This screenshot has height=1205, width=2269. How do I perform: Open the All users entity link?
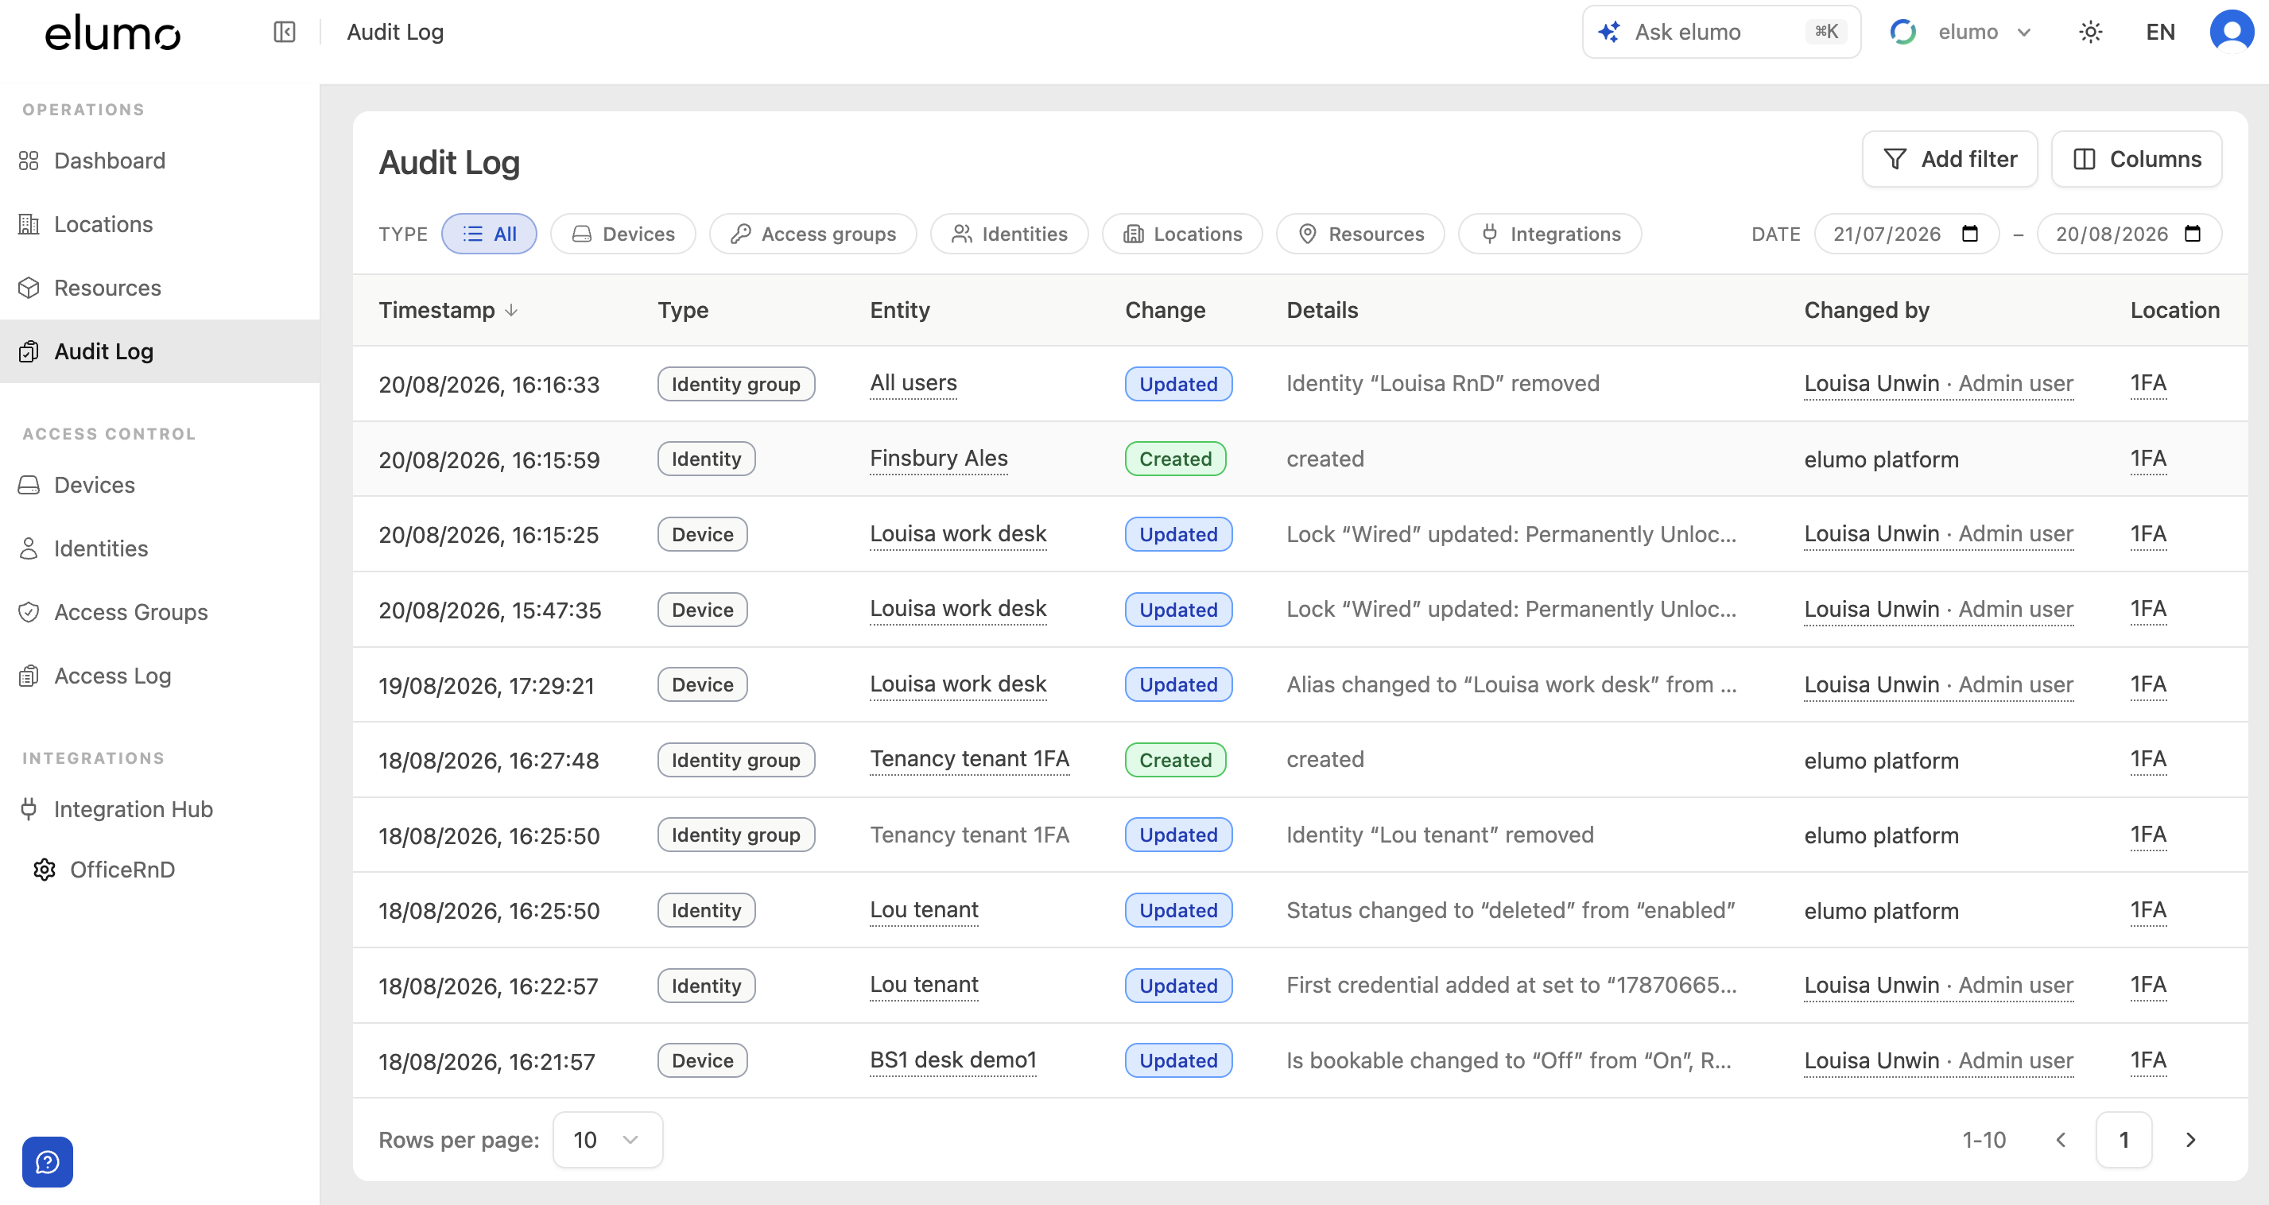coord(913,383)
